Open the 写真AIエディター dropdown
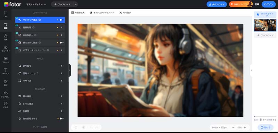The width and height of the screenshot is (278, 133). point(36,5)
